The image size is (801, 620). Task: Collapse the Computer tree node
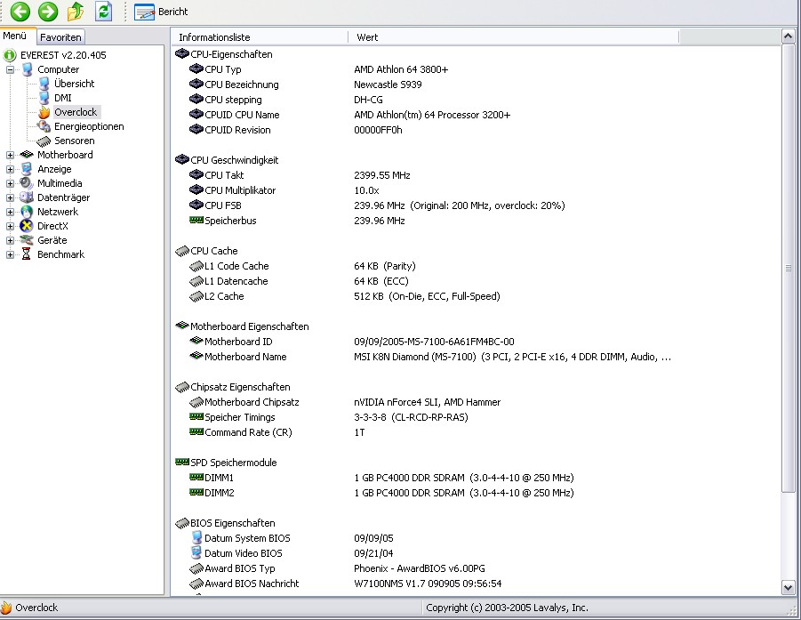coord(10,69)
